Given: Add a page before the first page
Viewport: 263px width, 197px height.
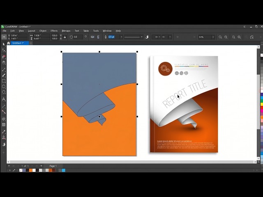Looking at the screenshot, I should 9,166.
